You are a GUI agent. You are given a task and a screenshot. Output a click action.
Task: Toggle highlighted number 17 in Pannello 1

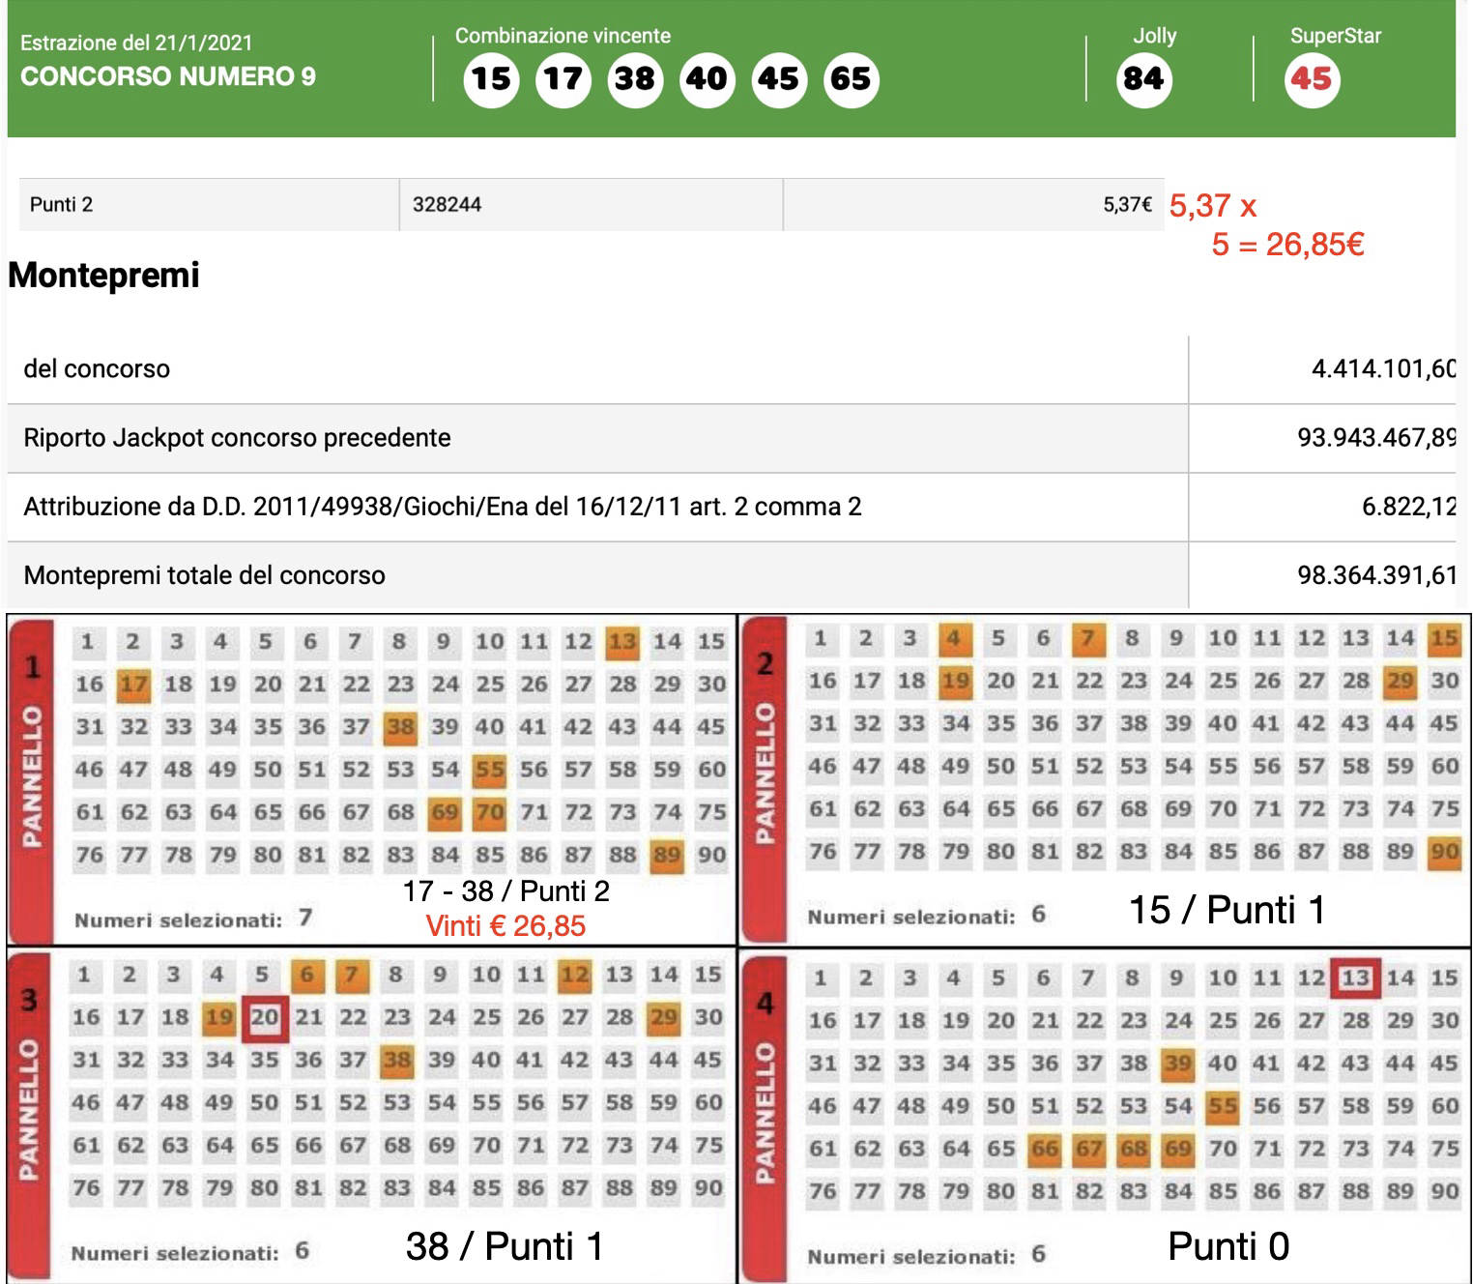pos(133,685)
